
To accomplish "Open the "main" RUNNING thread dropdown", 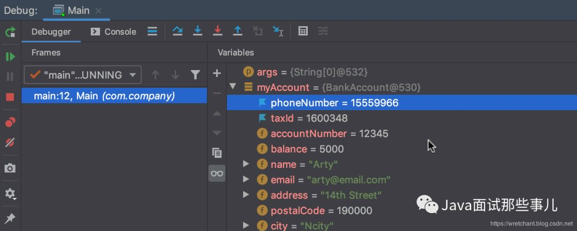I will pyautogui.click(x=82, y=75).
